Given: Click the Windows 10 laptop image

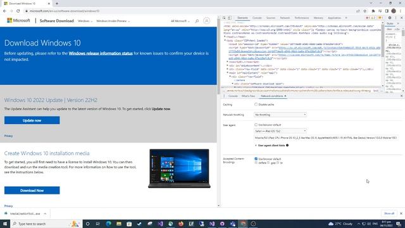Looking at the screenshot, I should point(179,168).
